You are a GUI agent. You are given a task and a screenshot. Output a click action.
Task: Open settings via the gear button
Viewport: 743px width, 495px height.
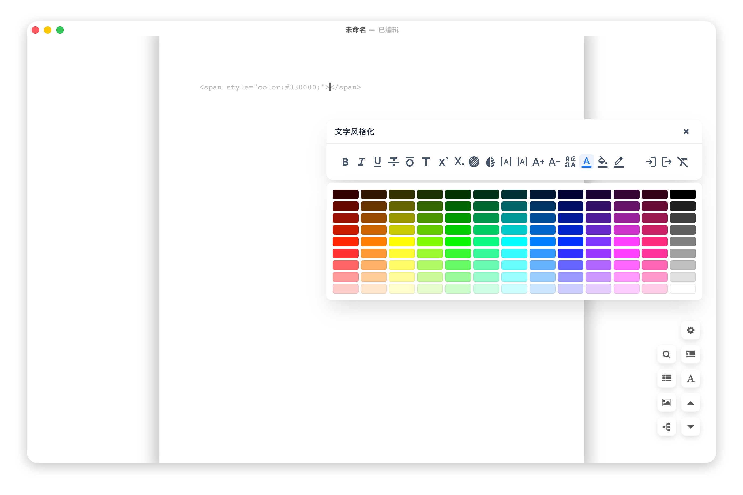tap(691, 330)
